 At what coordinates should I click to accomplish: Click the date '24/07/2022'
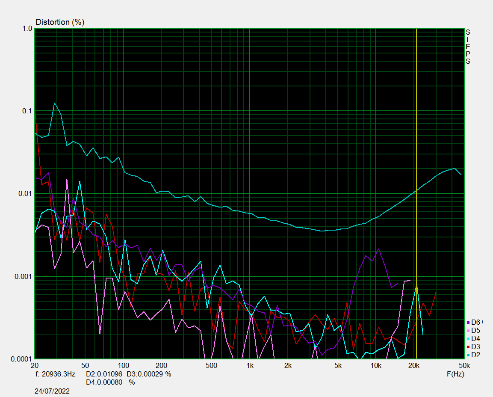pyautogui.click(x=52, y=391)
